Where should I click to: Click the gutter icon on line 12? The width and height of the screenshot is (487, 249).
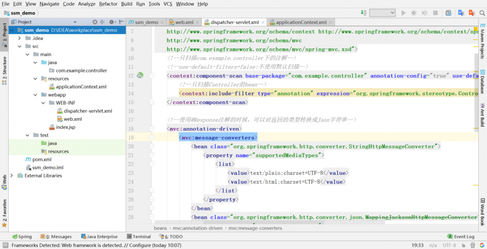click(x=140, y=76)
